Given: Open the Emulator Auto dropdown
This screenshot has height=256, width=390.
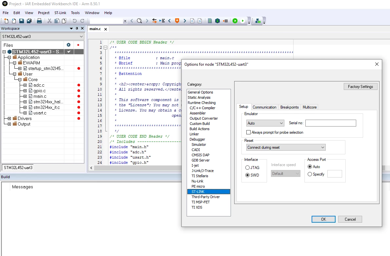Looking at the screenshot, I should pyautogui.click(x=265, y=123).
